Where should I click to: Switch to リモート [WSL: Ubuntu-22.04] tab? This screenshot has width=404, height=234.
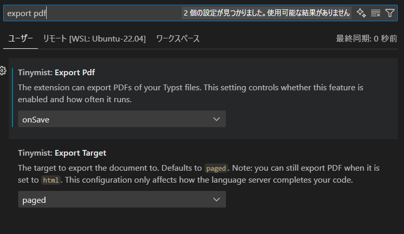click(94, 39)
